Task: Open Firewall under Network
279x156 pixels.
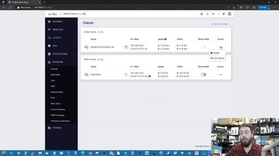Action: [54, 69]
